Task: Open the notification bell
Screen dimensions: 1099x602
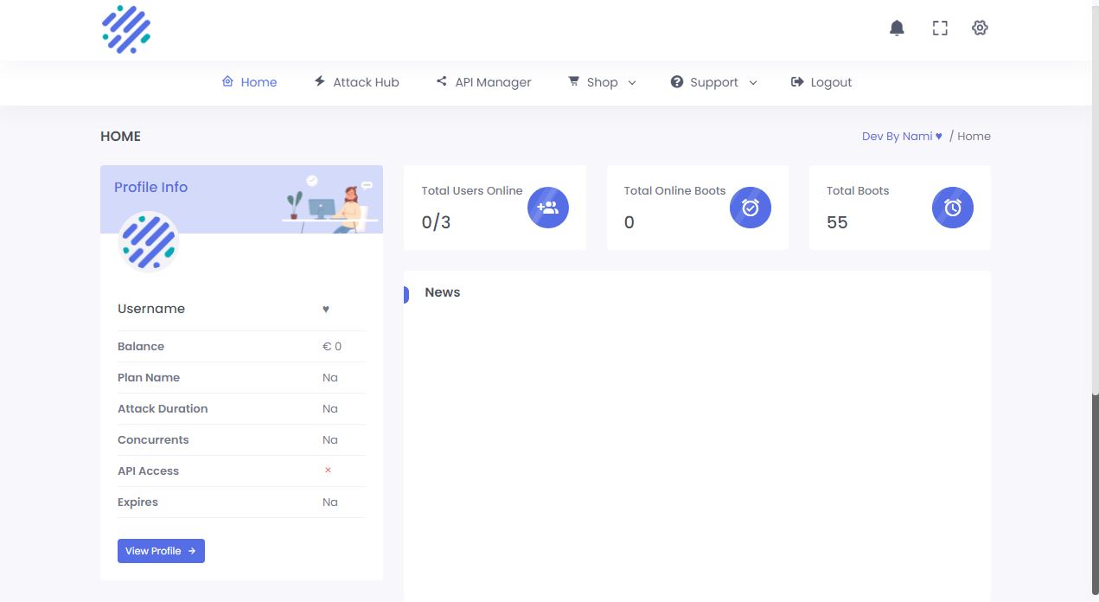Action: point(897,29)
